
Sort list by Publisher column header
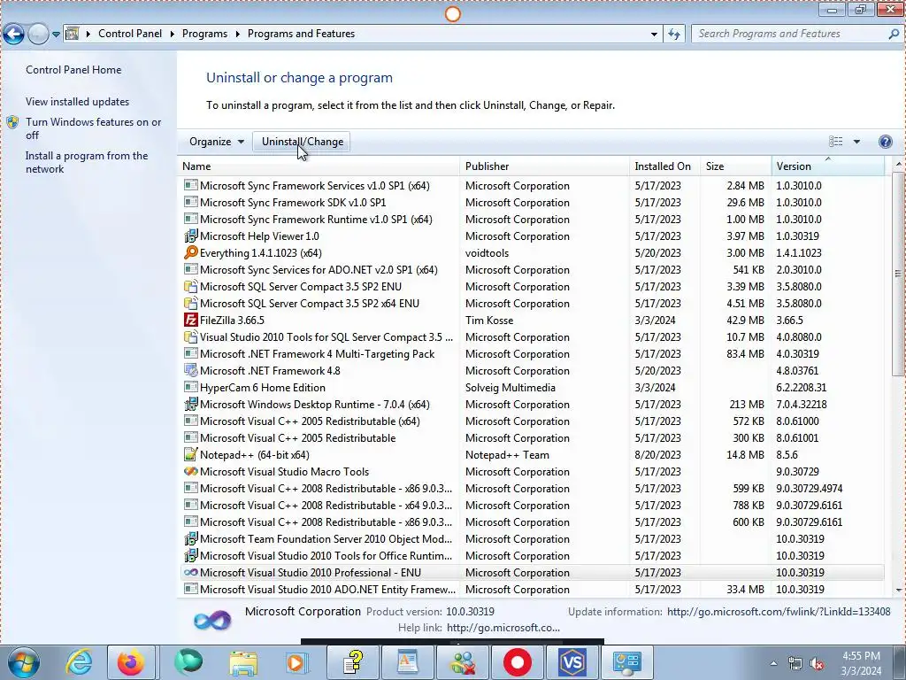[x=545, y=166]
